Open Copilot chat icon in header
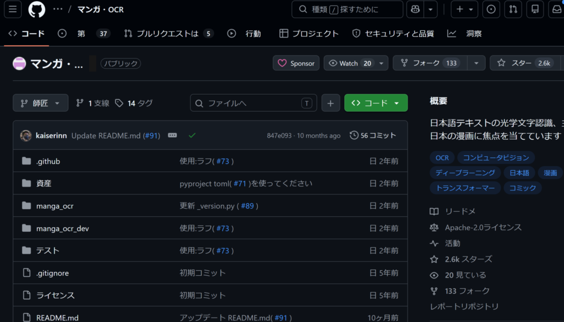The height and width of the screenshot is (322, 564). coord(415,9)
